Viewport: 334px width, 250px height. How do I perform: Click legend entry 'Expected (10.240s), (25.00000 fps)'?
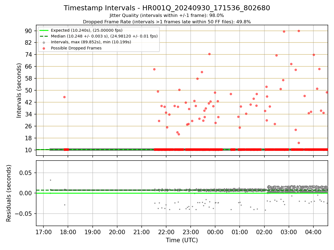(87, 30)
